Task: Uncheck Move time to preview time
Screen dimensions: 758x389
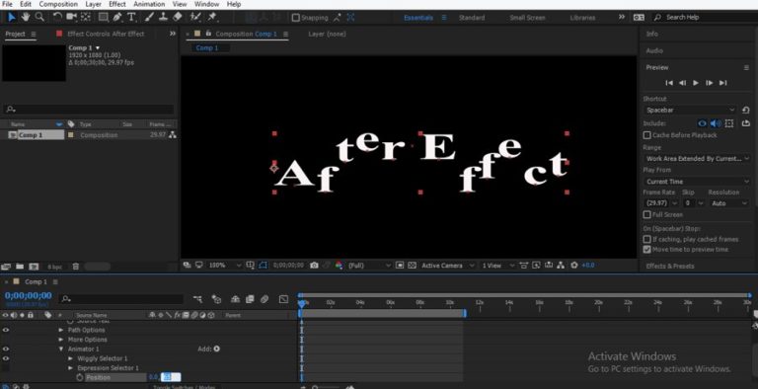Action: pos(646,250)
